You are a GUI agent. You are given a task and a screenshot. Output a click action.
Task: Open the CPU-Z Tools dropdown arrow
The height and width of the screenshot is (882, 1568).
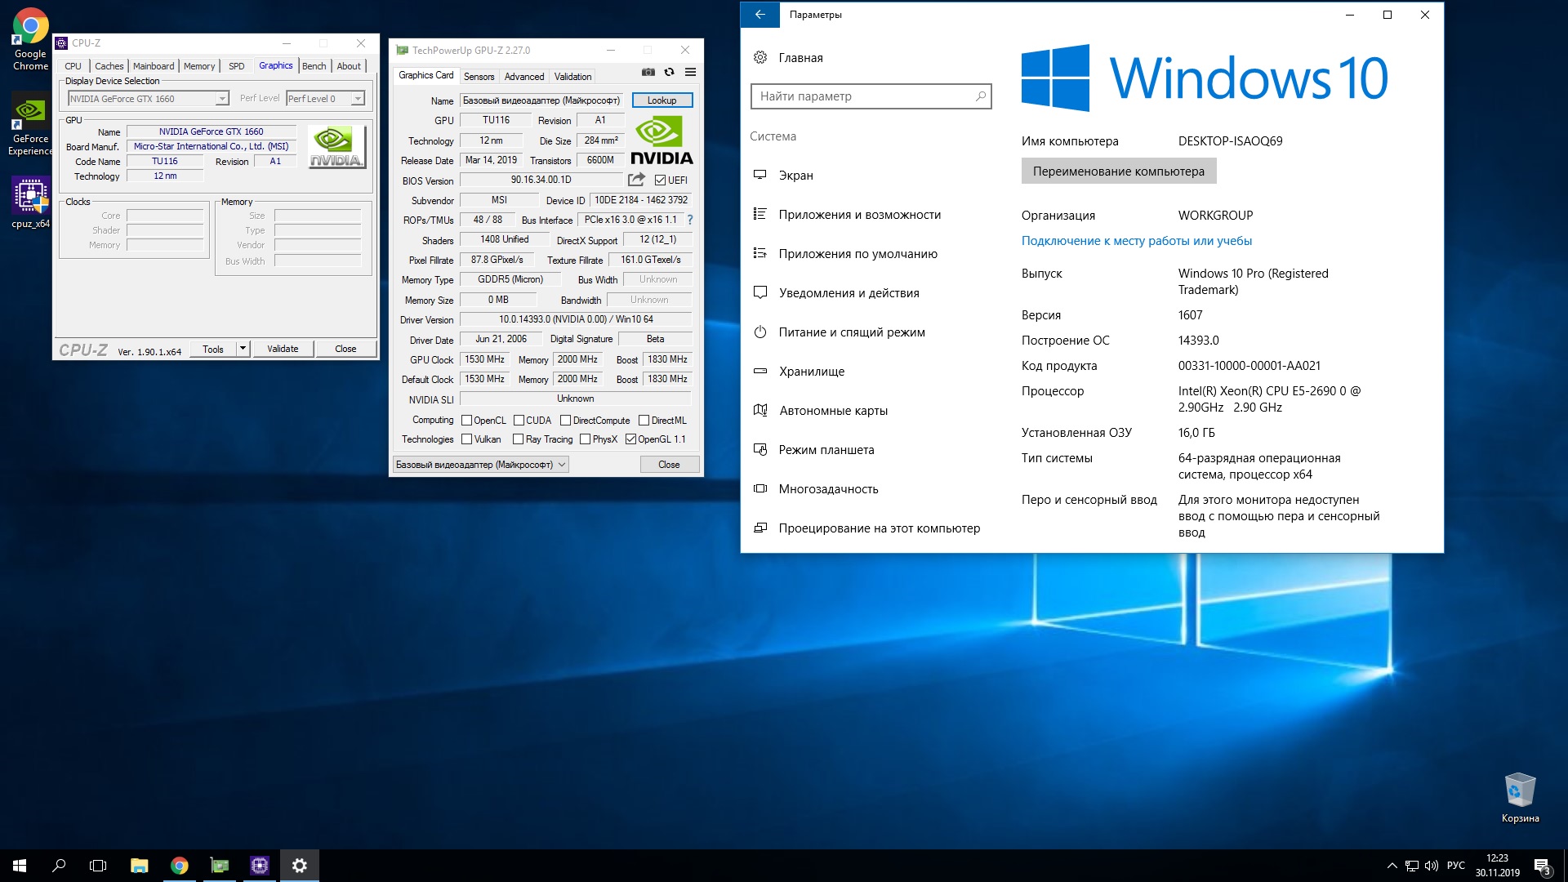tap(243, 349)
